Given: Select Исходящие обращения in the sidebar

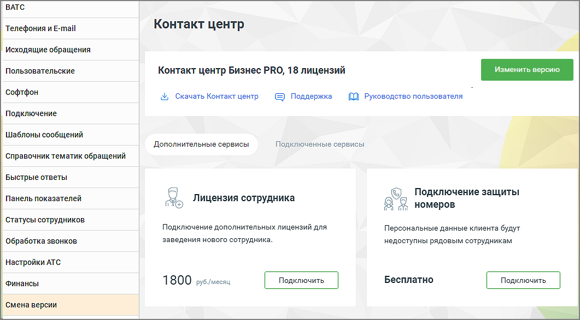Looking at the screenshot, I should click(71, 50).
